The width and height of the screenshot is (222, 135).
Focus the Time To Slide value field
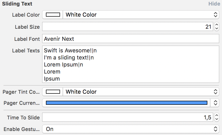tap(127, 117)
